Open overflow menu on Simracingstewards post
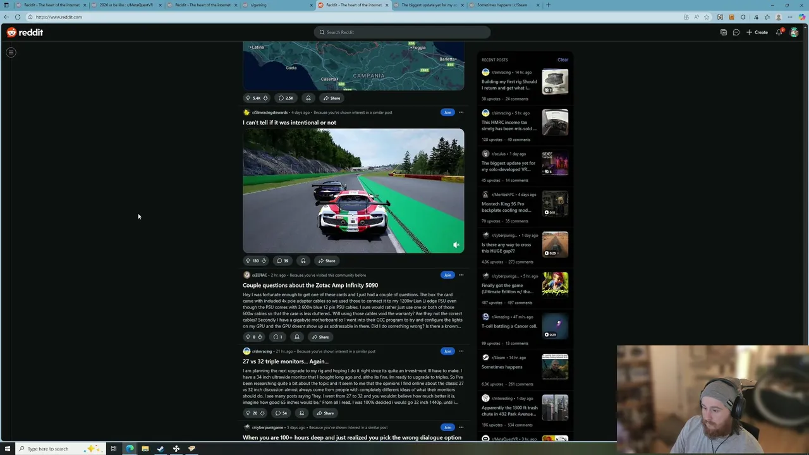Image resolution: width=809 pixels, height=455 pixels. pos(461,112)
